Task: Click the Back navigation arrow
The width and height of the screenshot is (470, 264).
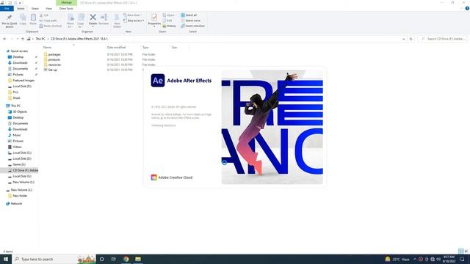Action: (4, 39)
